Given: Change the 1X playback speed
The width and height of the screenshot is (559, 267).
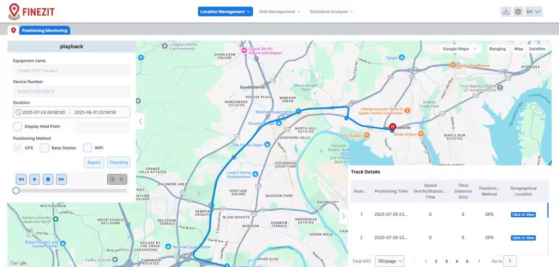Looking at the screenshot, I should pos(117,180).
